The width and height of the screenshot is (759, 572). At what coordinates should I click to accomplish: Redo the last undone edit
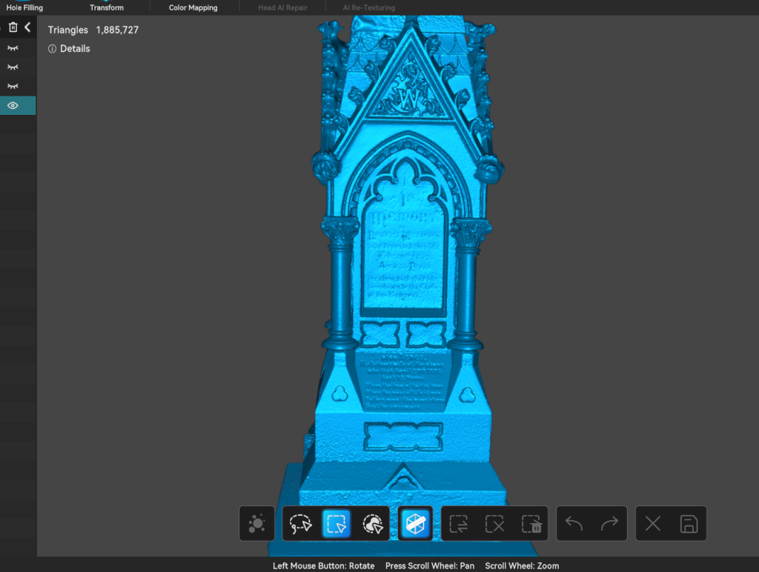[x=609, y=525]
